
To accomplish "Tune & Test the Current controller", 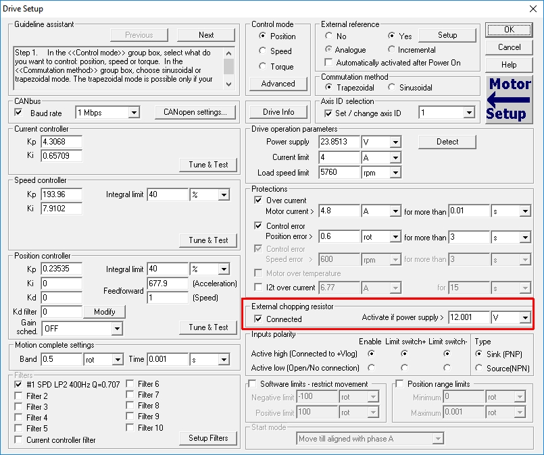I will pyautogui.click(x=208, y=165).
